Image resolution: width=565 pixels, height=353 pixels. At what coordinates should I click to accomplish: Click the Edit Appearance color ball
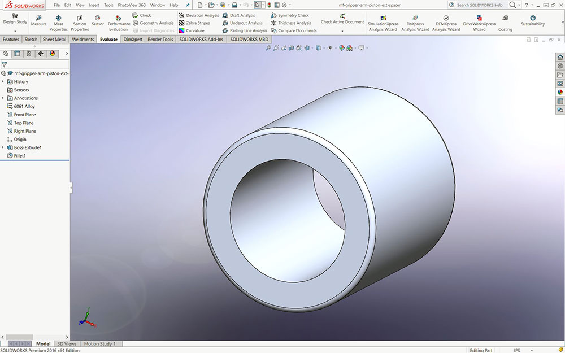(x=342, y=48)
